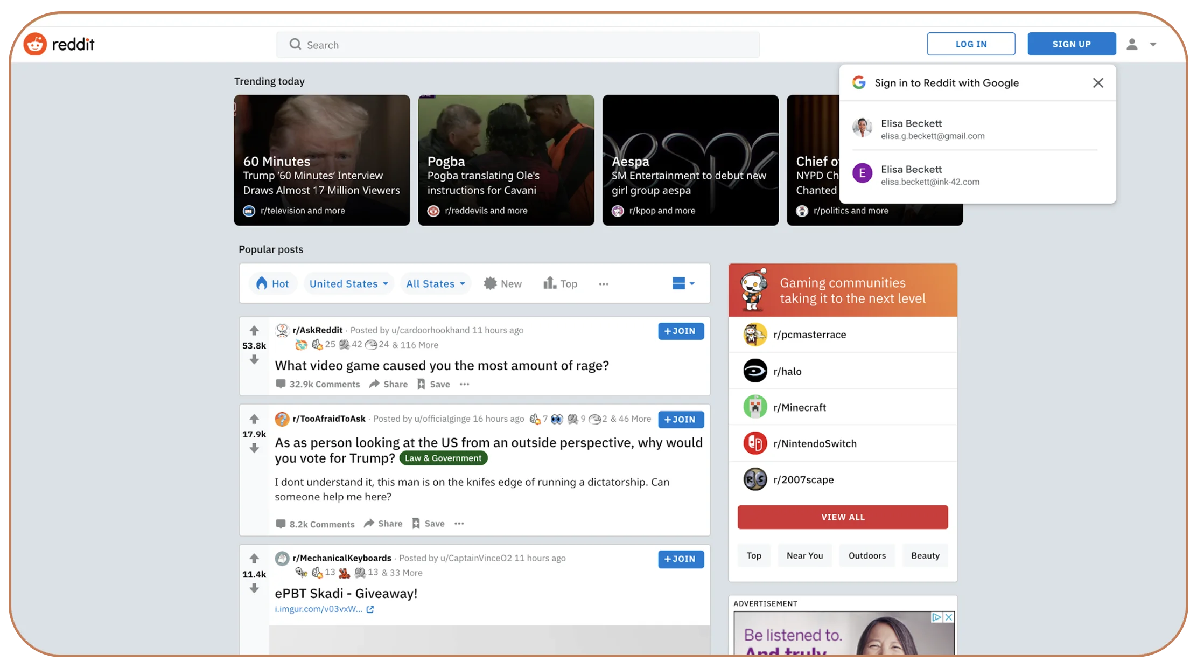Click the r/TooAfraidToAsk subreddit avatar
This screenshot has height=668, width=1197.
[282, 419]
